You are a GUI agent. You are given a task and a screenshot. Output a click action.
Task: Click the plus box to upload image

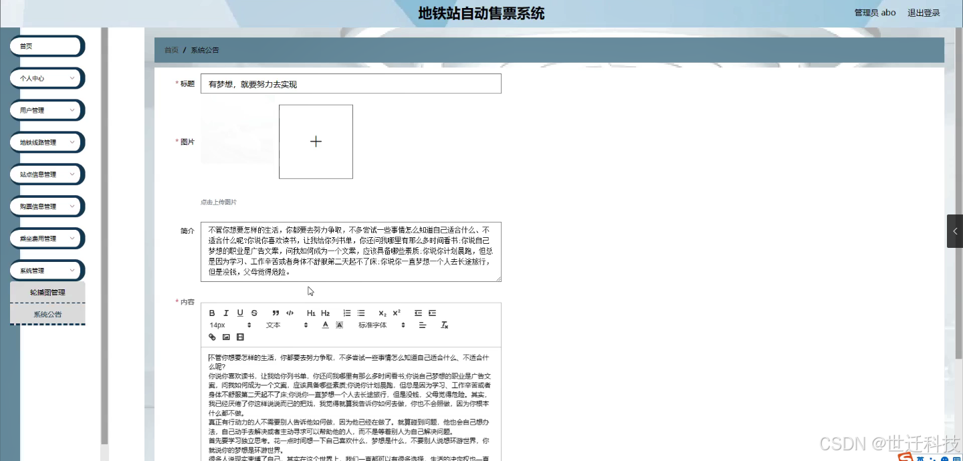coord(316,142)
